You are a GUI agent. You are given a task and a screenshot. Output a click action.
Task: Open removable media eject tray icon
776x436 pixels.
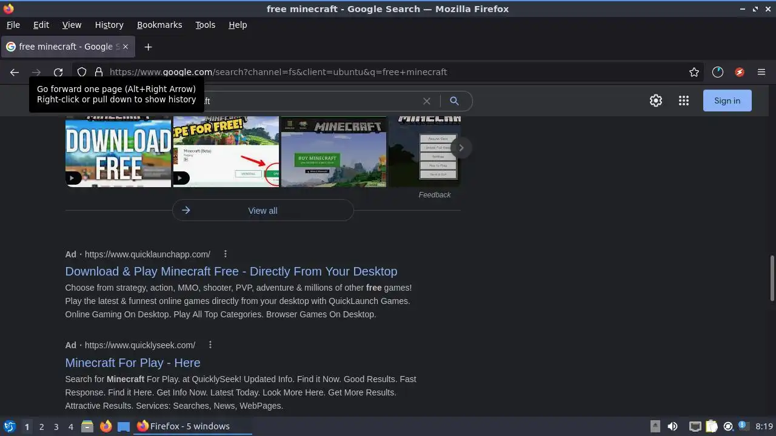pos(655,426)
